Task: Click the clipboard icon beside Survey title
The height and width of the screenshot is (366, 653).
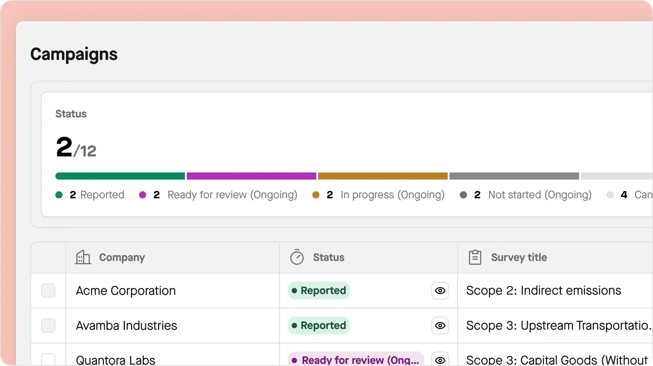Action: (475, 257)
